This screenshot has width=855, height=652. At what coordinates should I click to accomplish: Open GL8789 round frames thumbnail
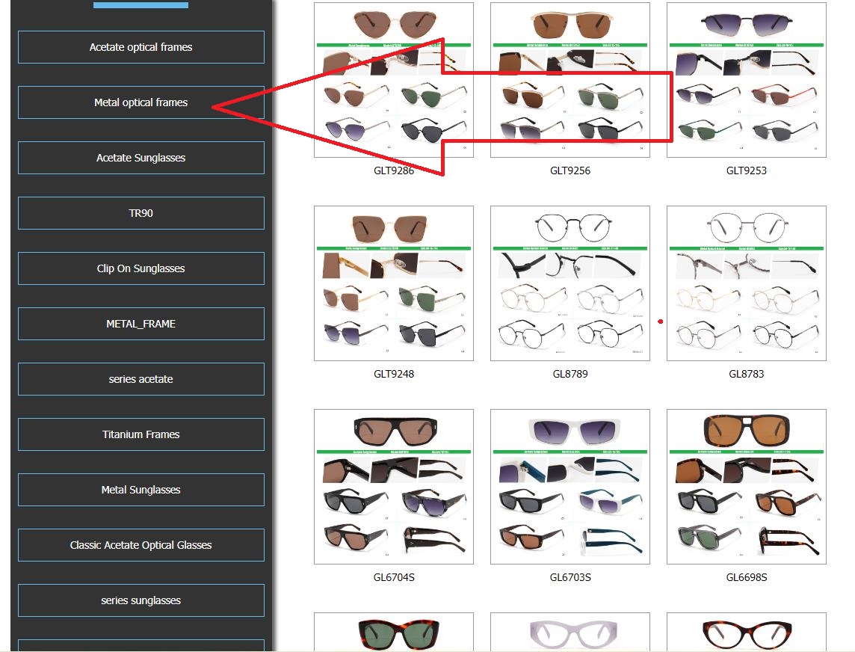click(x=570, y=283)
